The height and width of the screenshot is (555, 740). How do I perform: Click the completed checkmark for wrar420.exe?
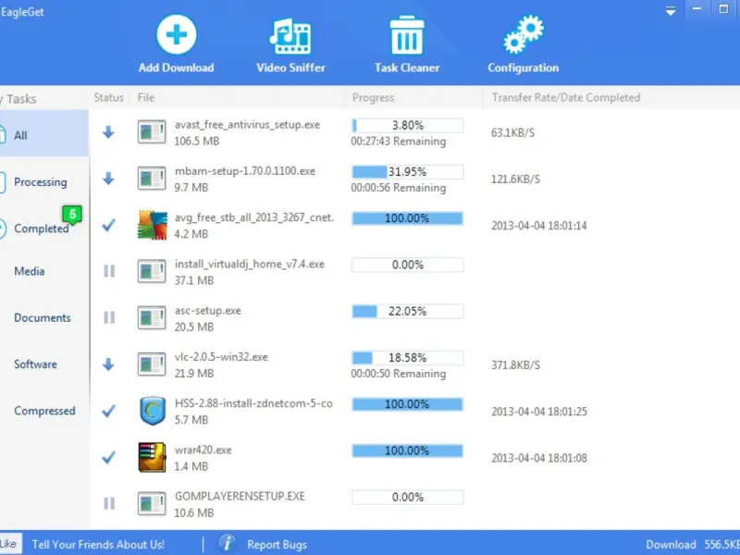click(108, 457)
